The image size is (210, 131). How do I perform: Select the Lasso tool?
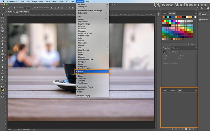tap(3, 21)
